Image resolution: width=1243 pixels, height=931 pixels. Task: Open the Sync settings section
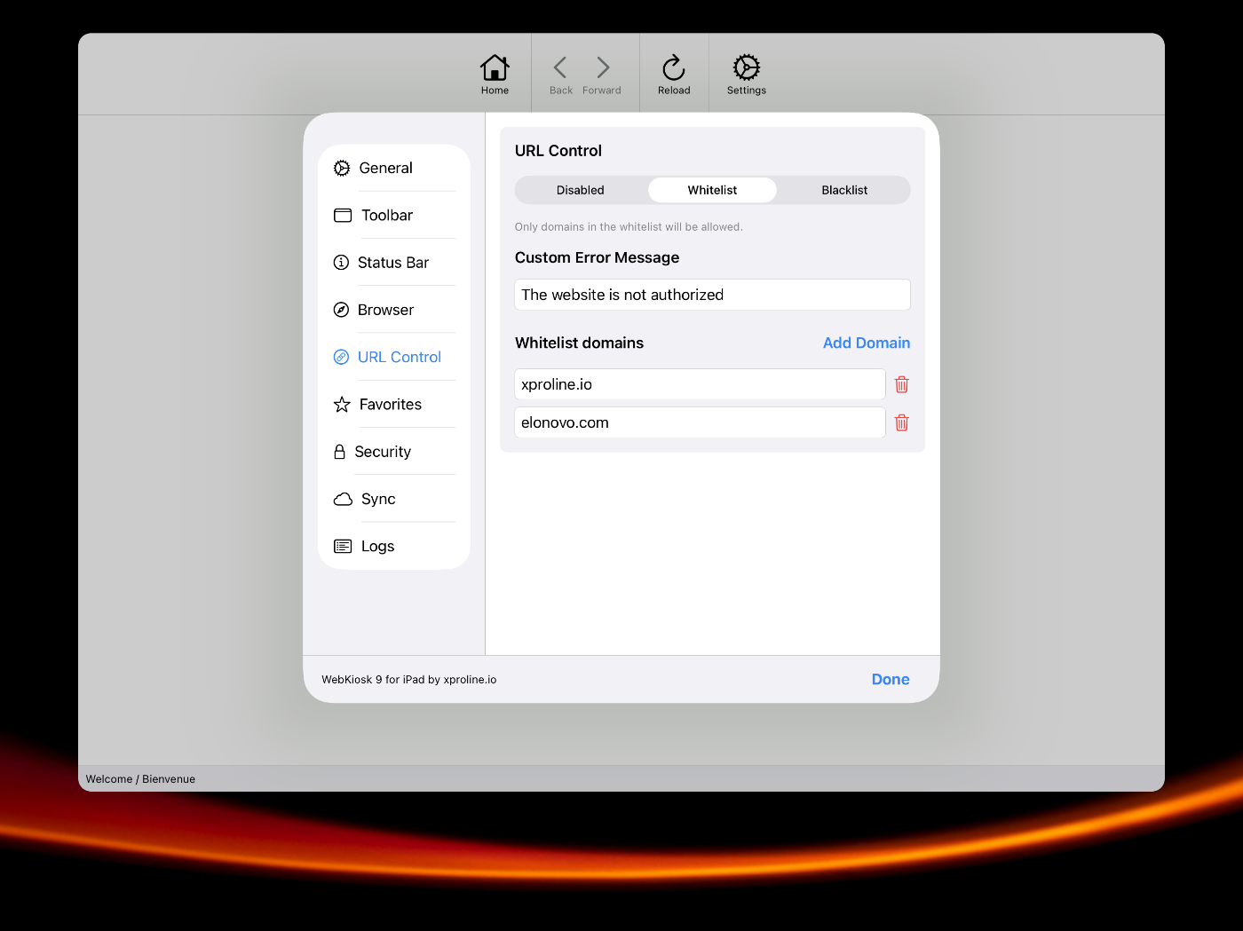(378, 500)
